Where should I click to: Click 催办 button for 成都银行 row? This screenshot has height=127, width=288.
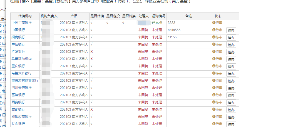click(231, 110)
